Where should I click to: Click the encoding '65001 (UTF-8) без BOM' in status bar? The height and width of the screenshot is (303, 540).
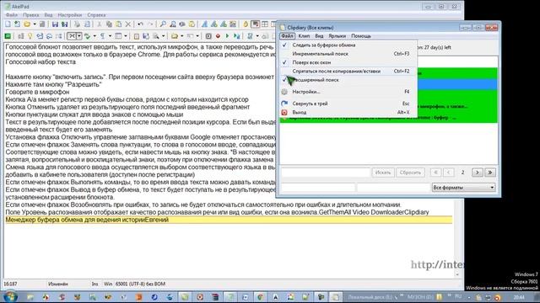[140, 284]
